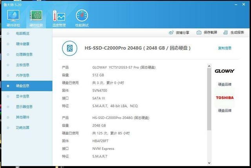Click the interface value 'NVM Express'

(x=103, y=149)
